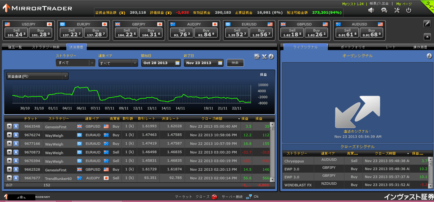Click the A icon on ticket 9662528
The width and height of the screenshot is (434, 202).
click(x=16, y=169)
